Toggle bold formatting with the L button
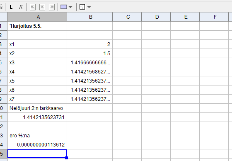The width and height of the screenshot is (232, 161). click(x=11, y=7)
